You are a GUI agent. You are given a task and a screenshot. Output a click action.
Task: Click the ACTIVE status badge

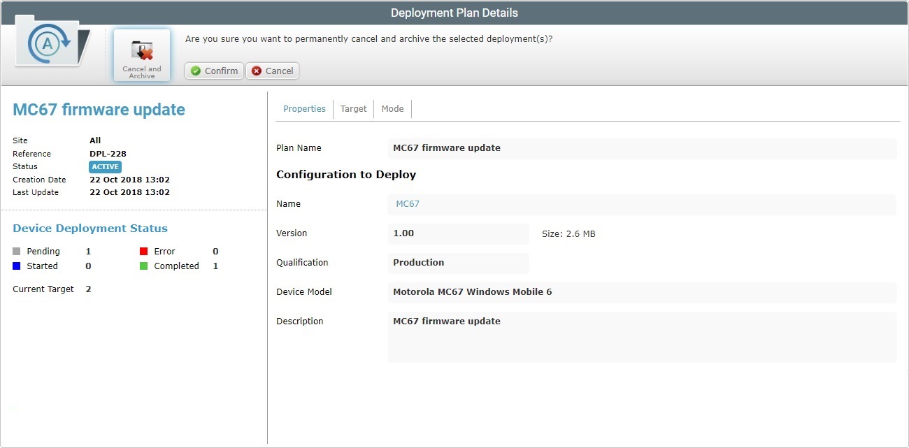pos(105,166)
